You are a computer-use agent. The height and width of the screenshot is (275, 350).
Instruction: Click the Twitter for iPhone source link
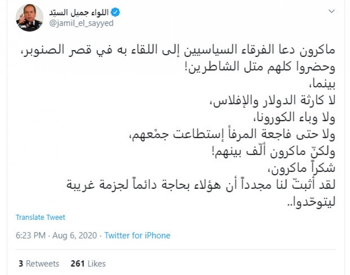(x=137, y=235)
